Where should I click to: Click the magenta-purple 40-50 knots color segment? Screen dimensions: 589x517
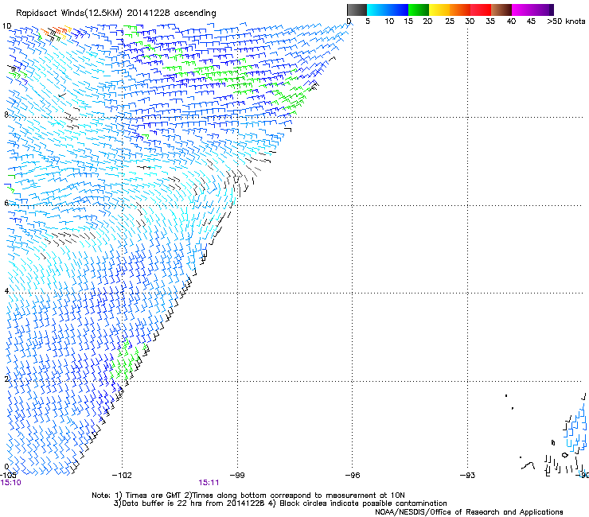(x=532, y=10)
